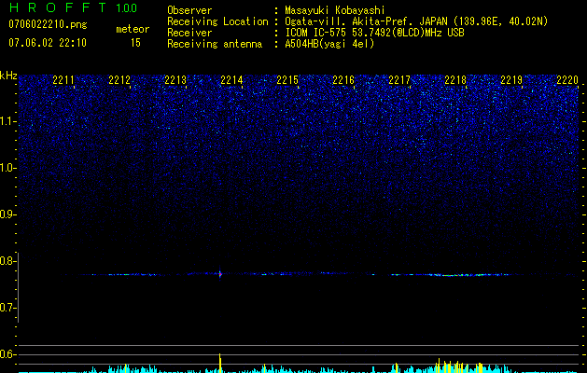
Task: Click the 0.9 frequency axis label
Action: (x=7, y=214)
